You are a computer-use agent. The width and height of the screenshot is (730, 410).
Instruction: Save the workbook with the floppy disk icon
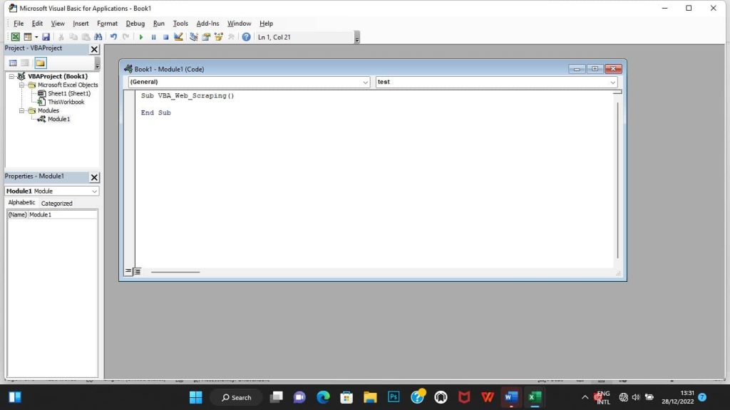point(46,37)
